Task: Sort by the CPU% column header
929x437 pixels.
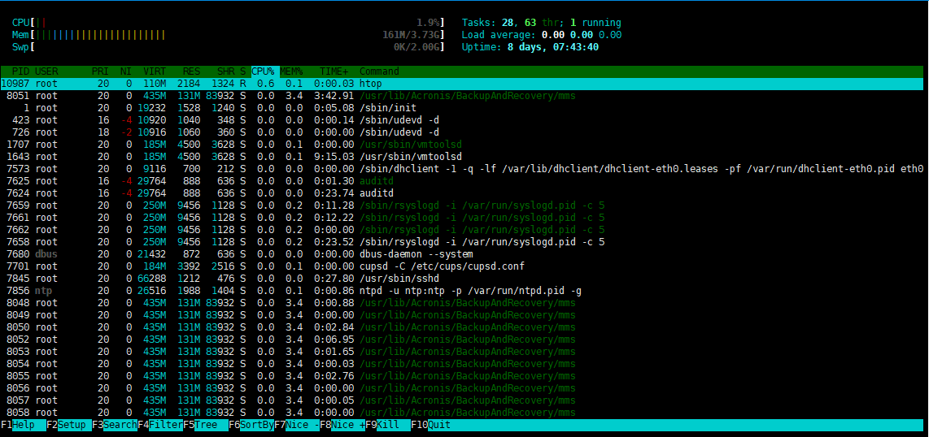Action: click(x=263, y=71)
